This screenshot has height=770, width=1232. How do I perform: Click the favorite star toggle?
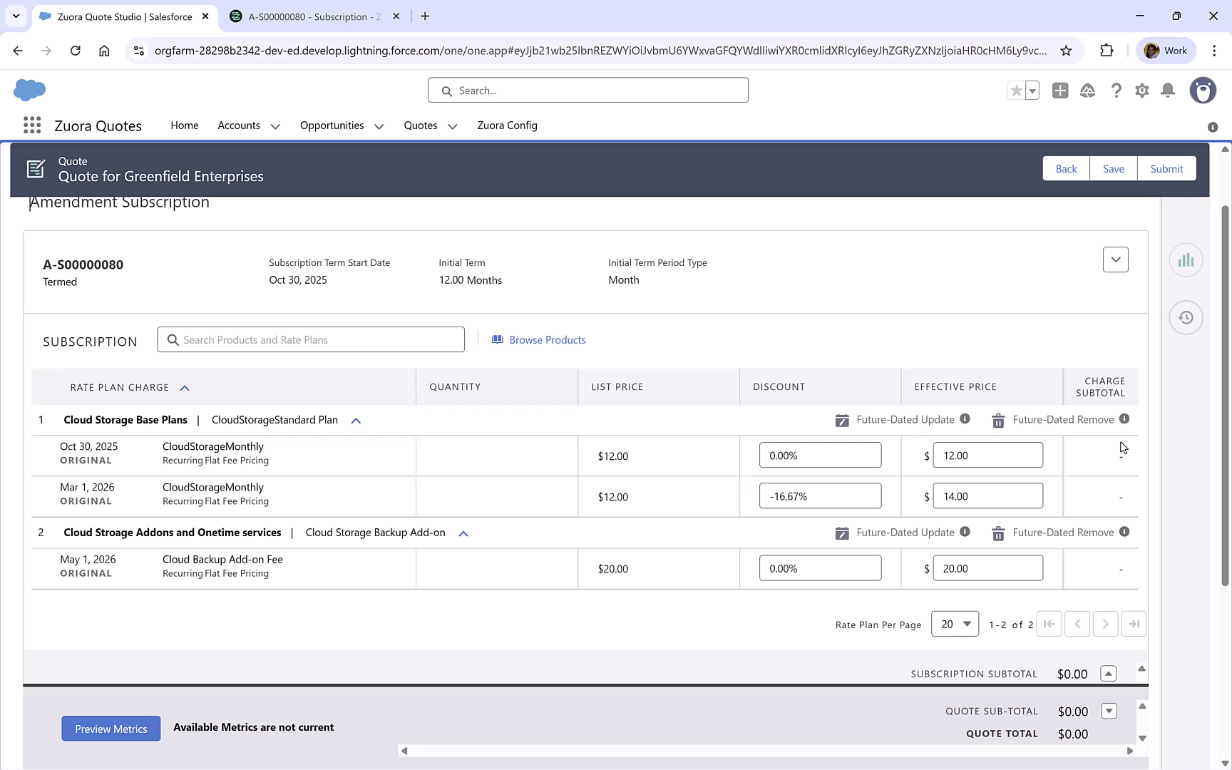point(1015,91)
